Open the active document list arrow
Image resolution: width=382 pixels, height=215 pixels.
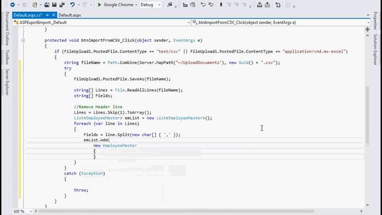(368, 15)
